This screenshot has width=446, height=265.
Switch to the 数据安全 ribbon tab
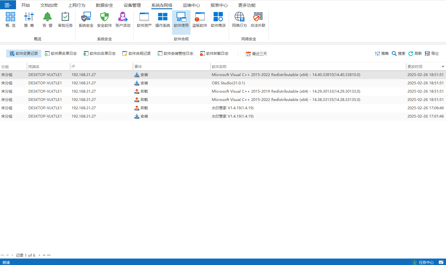104,5
